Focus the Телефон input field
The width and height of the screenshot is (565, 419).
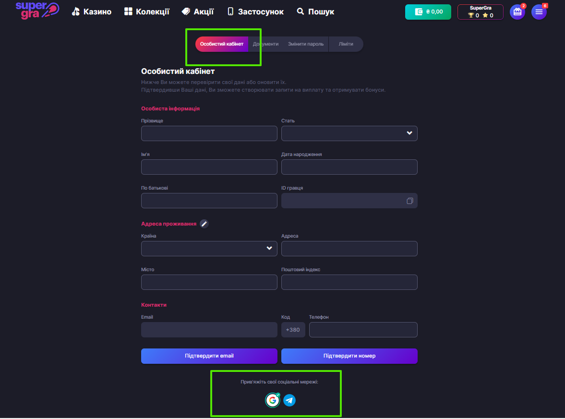363,330
